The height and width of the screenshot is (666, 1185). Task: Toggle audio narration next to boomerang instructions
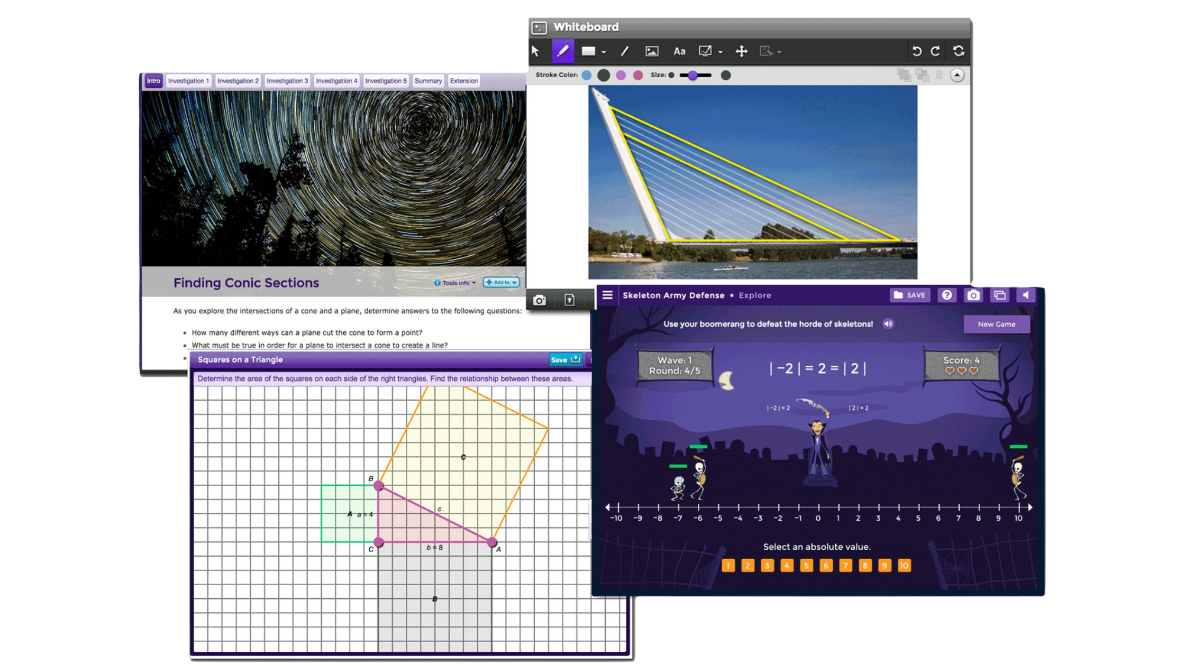(888, 324)
